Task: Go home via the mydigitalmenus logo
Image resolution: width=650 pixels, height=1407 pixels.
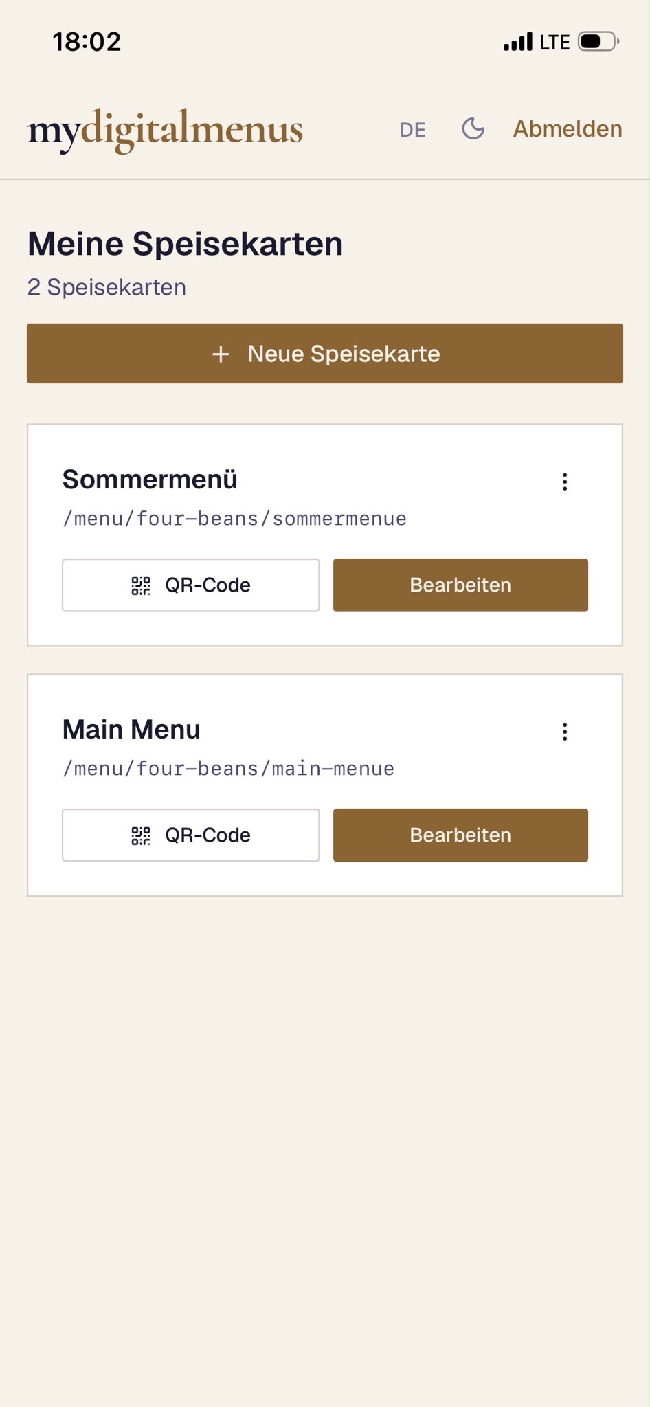Action: 165,129
